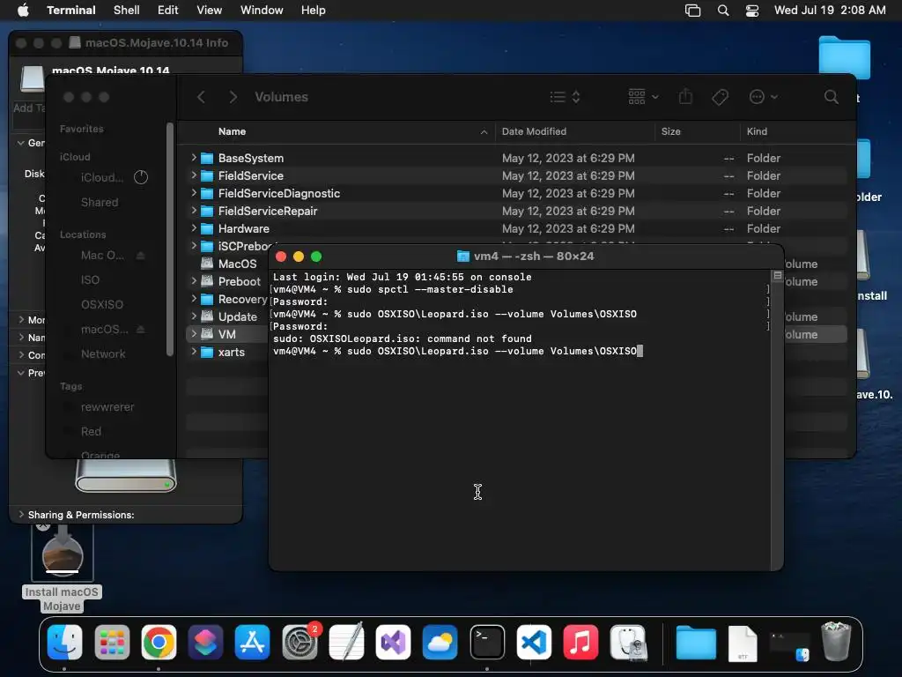The width and height of the screenshot is (902, 677).
Task: Open the Shell menu
Action: (127, 11)
